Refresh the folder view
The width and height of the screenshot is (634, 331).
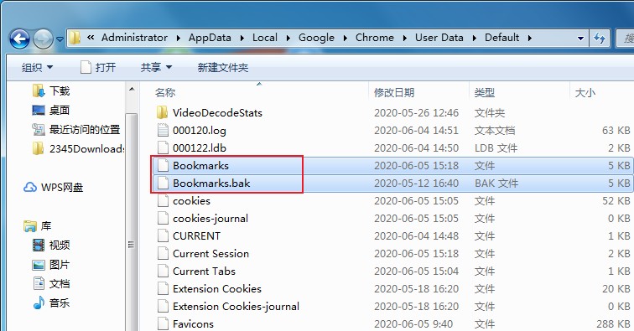point(600,39)
